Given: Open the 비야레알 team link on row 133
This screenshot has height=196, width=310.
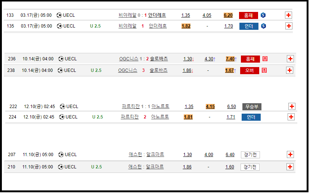Looking at the screenshot, I should pos(127,15).
